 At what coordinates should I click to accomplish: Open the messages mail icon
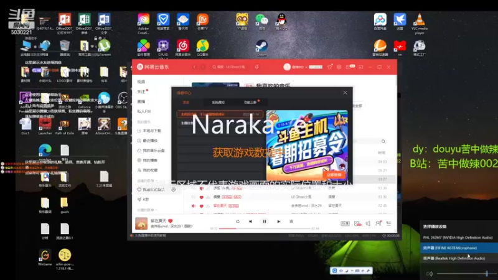(349, 67)
